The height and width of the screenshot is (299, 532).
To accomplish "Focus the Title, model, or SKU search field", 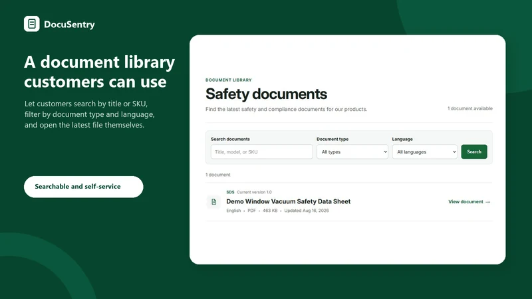I will [x=261, y=152].
